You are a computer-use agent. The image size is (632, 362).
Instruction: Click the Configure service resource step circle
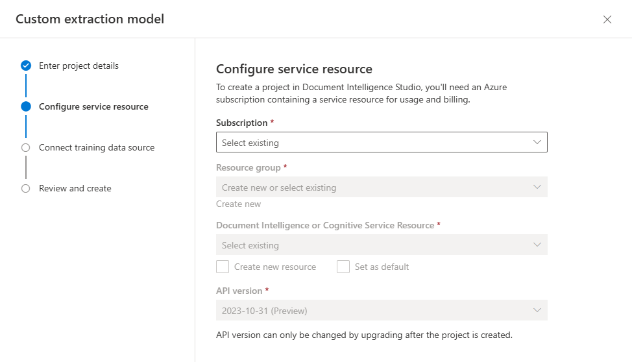click(26, 106)
